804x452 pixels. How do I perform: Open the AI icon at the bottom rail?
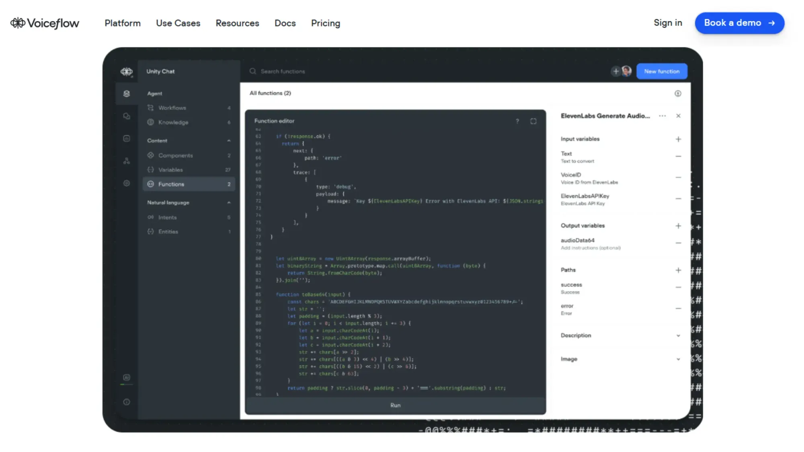pos(127,377)
